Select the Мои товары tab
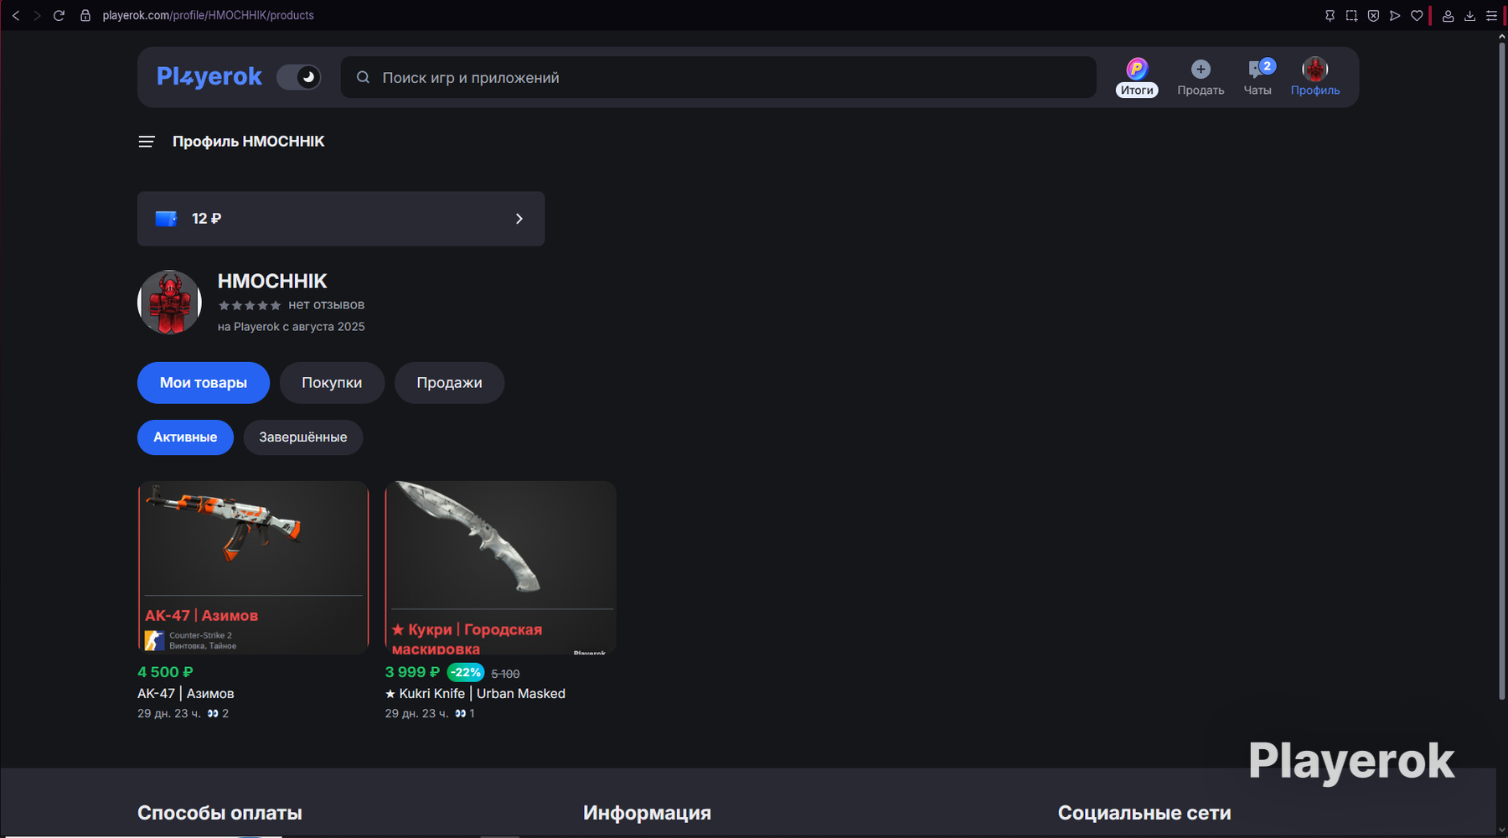The height and width of the screenshot is (838, 1508). point(204,383)
